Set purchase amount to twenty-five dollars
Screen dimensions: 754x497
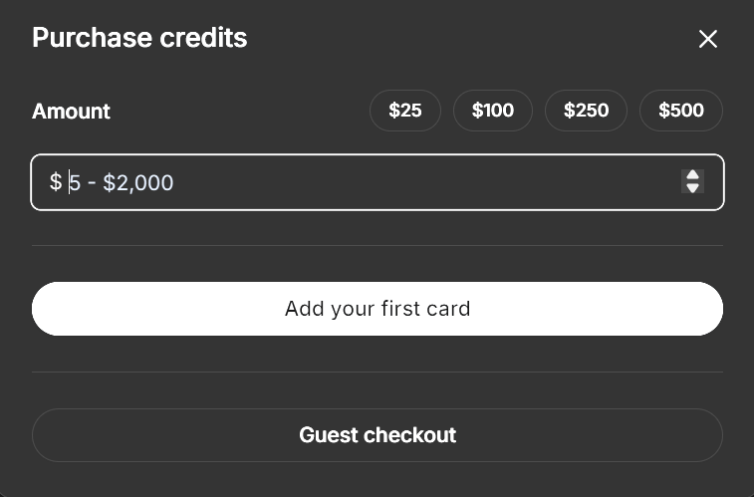click(405, 111)
